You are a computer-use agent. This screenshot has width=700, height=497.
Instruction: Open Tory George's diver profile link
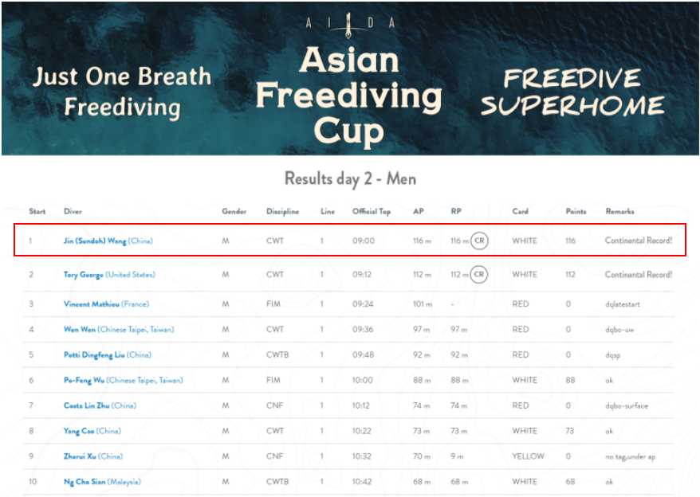coord(83,275)
